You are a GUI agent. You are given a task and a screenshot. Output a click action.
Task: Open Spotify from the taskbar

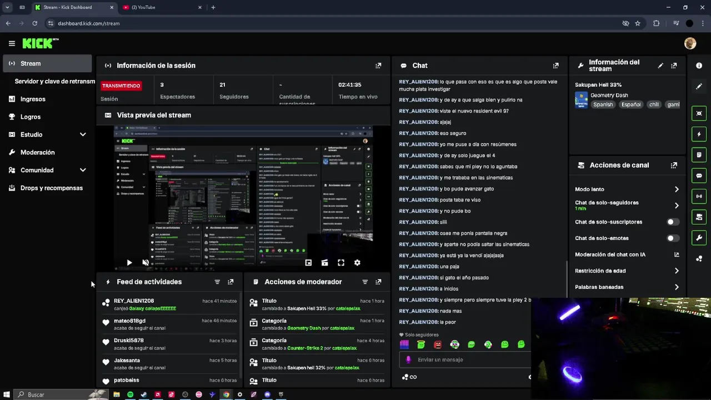(x=131, y=394)
